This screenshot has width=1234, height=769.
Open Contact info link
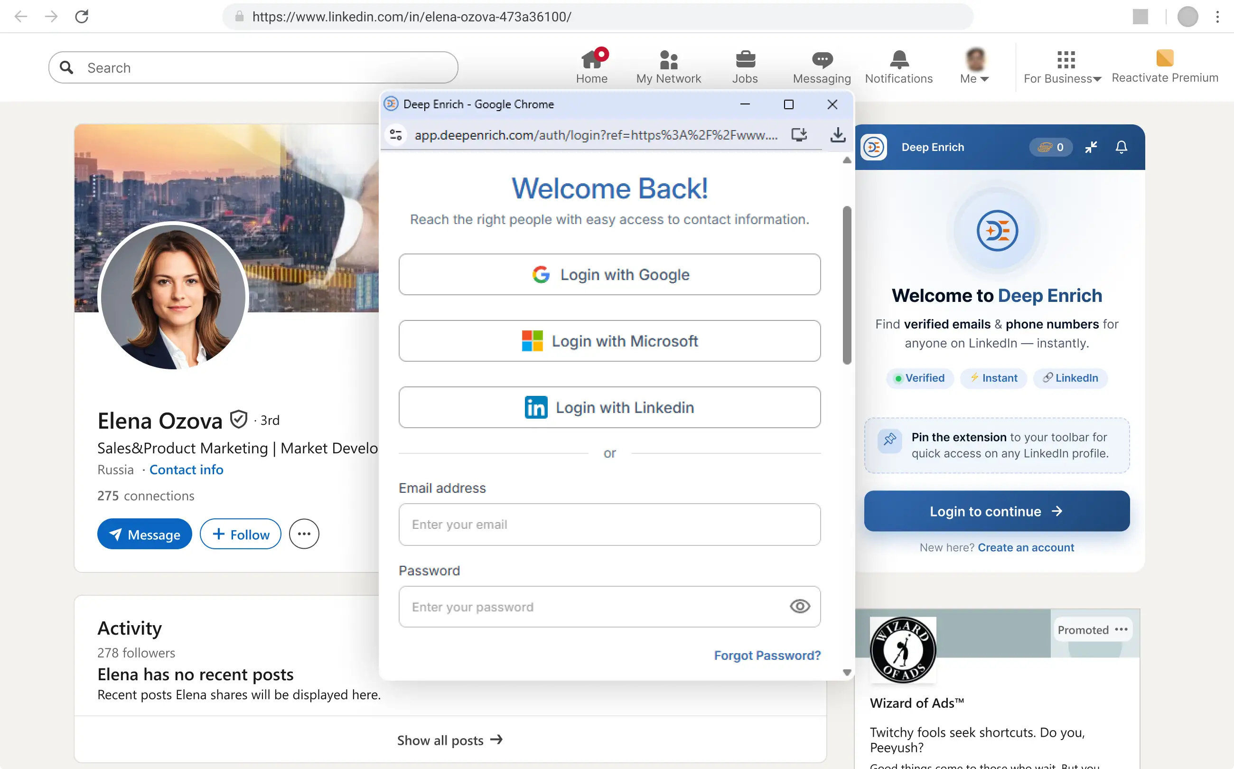186,469
